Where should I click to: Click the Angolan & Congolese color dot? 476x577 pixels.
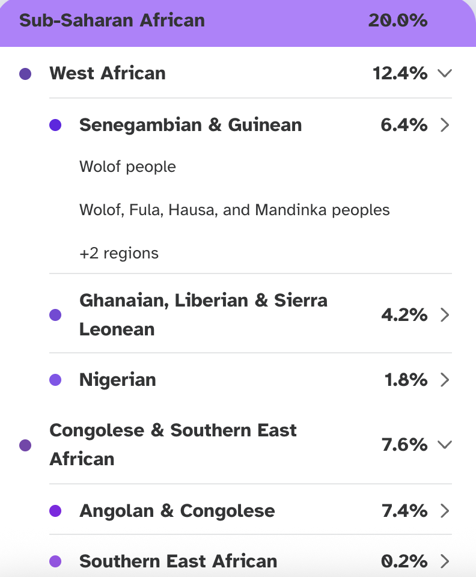[55, 511]
